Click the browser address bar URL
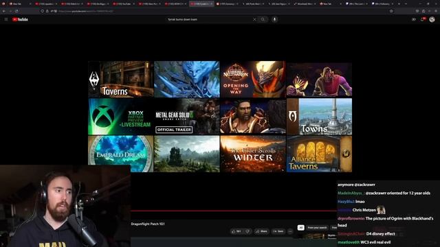Image resolution: width=440 pixels, height=247 pixels. click(85, 11)
